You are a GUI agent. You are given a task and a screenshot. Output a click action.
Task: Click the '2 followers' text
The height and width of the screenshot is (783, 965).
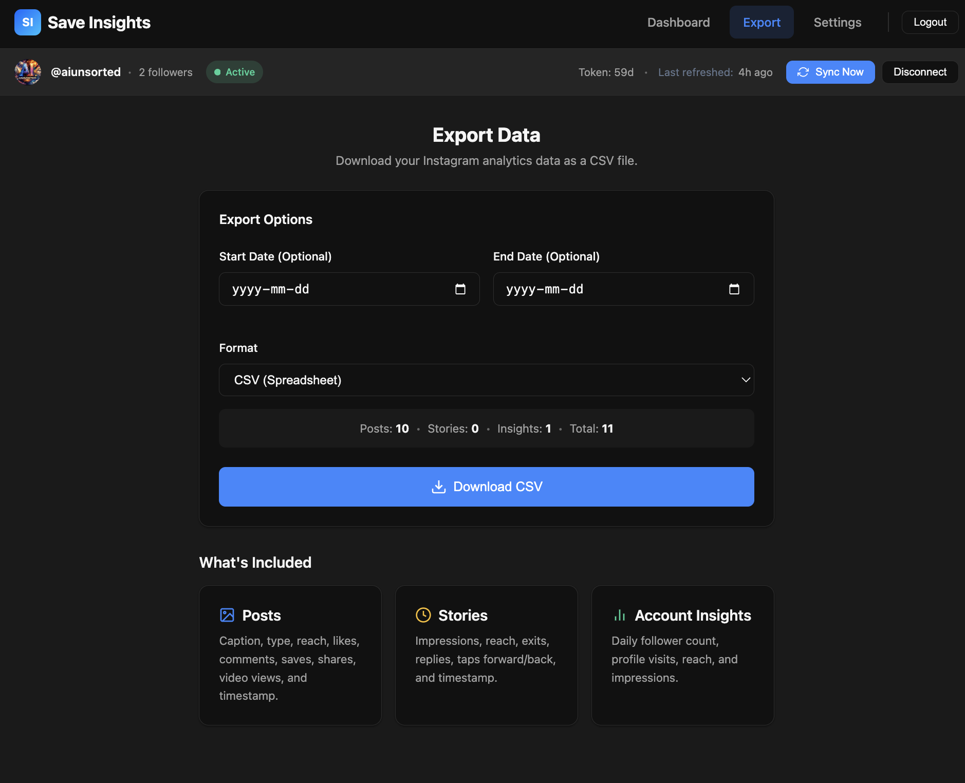click(165, 72)
